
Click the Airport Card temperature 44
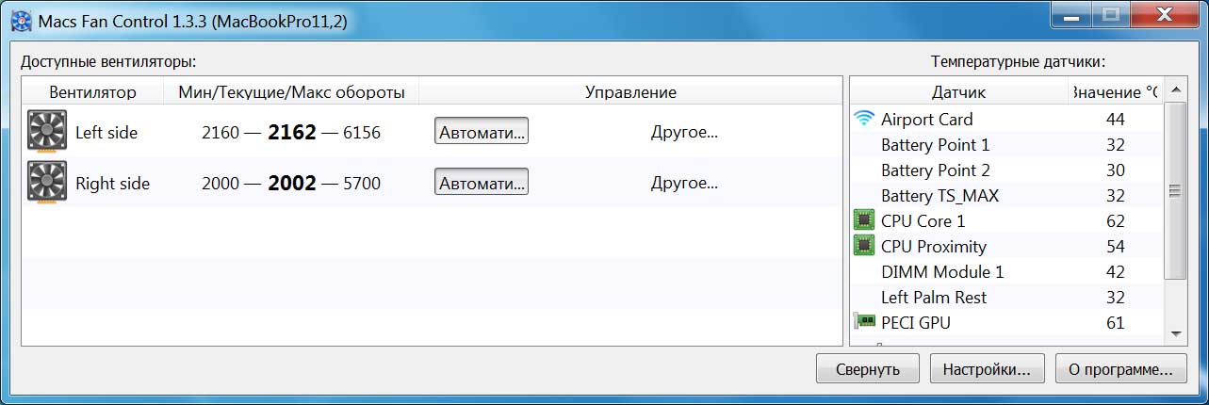(1116, 119)
